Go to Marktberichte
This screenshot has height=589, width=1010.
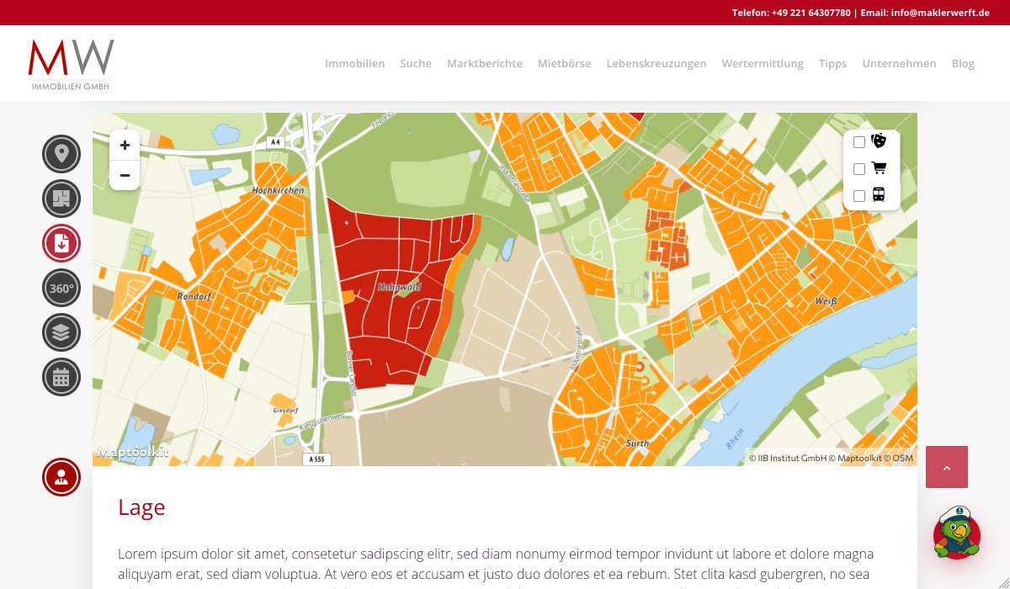point(485,63)
